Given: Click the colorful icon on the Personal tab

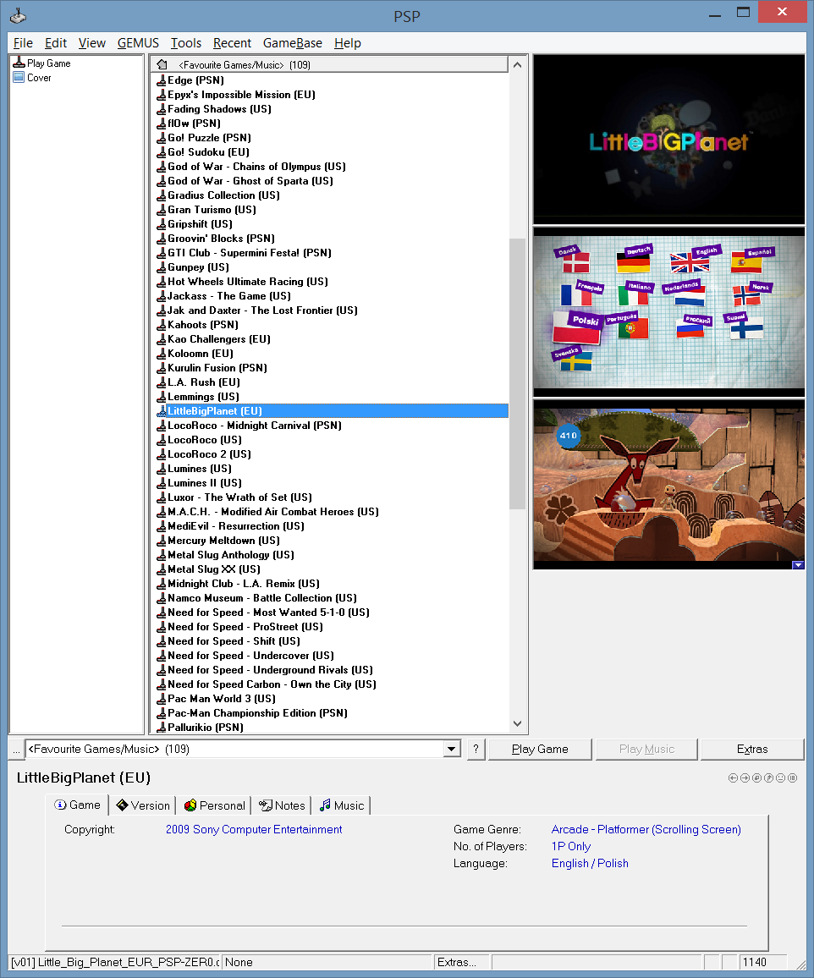Looking at the screenshot, I should click(190, 805).
